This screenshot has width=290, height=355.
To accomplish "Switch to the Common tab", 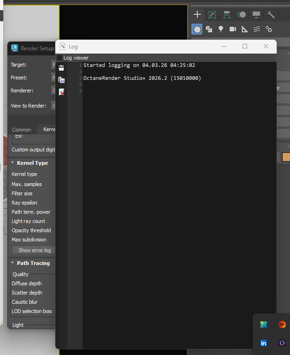I will pos(22,130).
